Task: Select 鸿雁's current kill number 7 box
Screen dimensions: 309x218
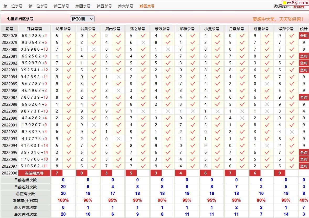Action: 57,173
